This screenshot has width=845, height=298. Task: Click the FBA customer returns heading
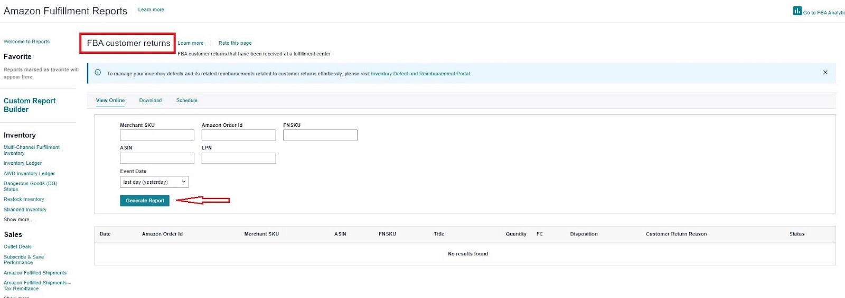tap(128, 43)
